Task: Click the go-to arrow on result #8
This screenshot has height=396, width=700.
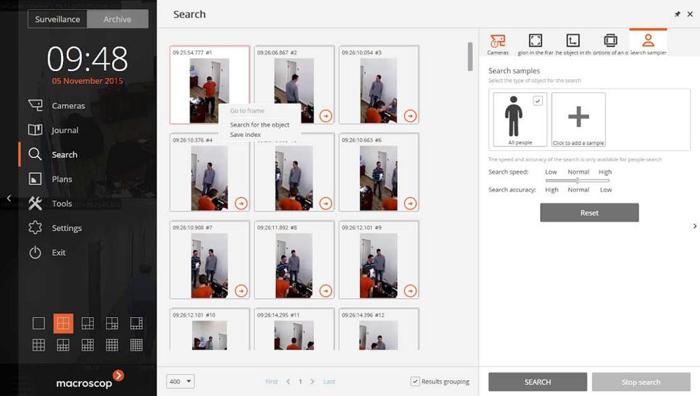Action: click(x=326, y=291)
